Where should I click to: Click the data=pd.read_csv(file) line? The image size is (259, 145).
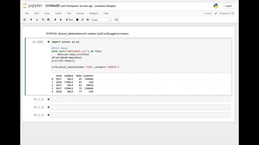tap(73, 54)
